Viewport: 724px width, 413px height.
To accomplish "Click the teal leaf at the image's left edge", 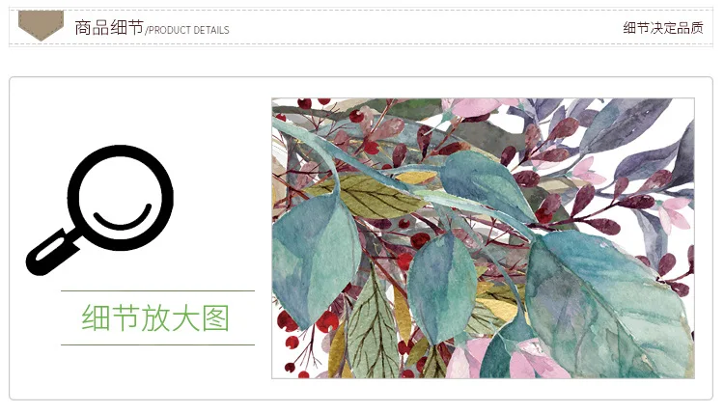I will pyautogui.click(x=314, y=261).
